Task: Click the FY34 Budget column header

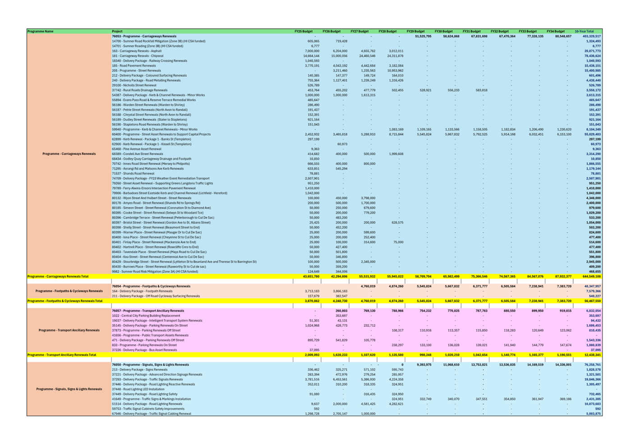Action: [555, 32]
